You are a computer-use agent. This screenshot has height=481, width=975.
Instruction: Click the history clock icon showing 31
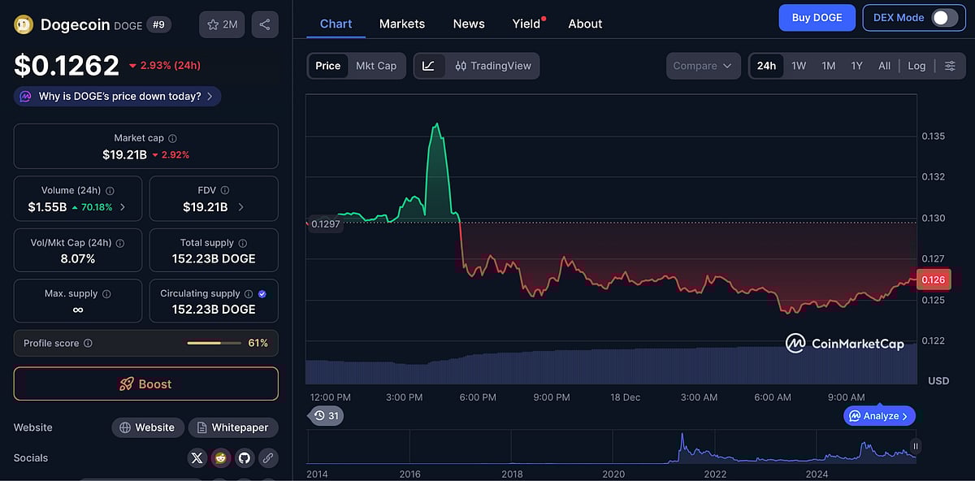click(x=326, y=415)
